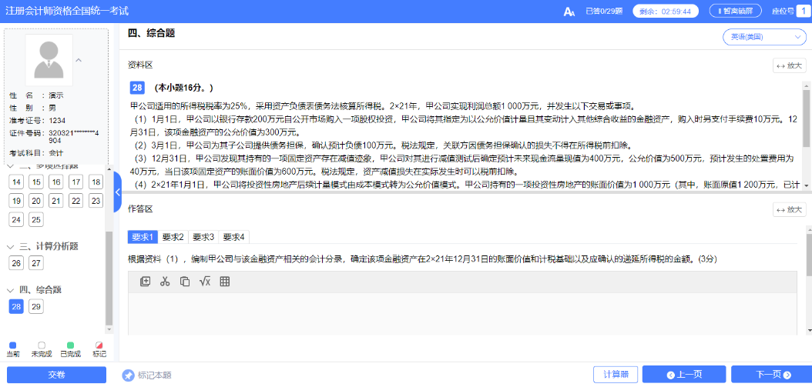Insert a formula with square-root icon
Image resolution: width=812 pixels, height=387 pixels.
[205, 282]
